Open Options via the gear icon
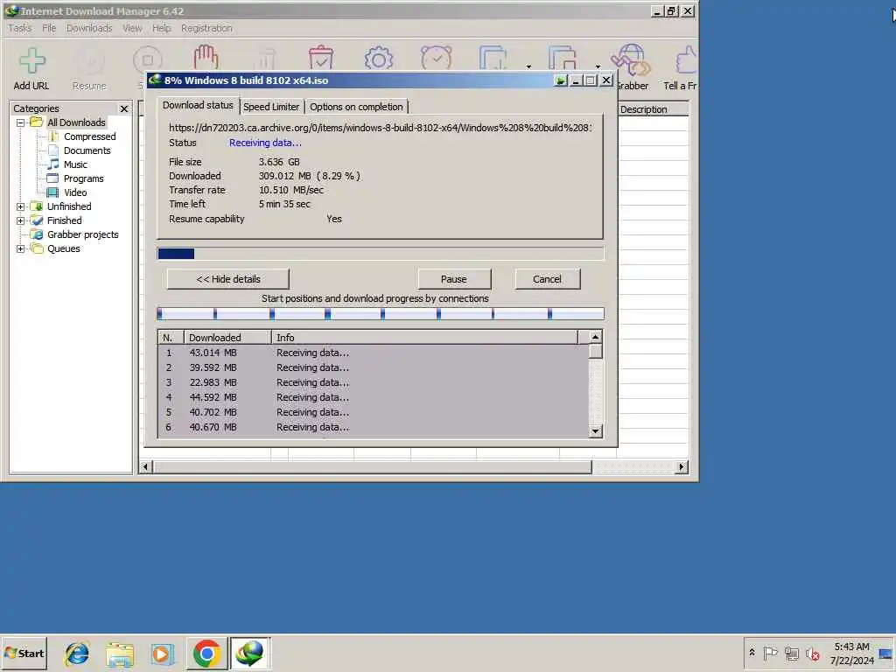 (x=378, y=59)
